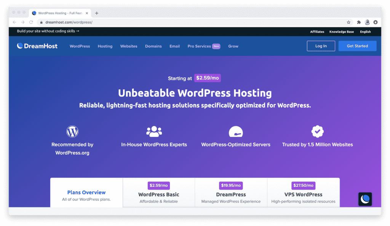The height and width of the screenshot is (226, 390).
Task: Open the WordPress nav menu
Action: [80, 46]
